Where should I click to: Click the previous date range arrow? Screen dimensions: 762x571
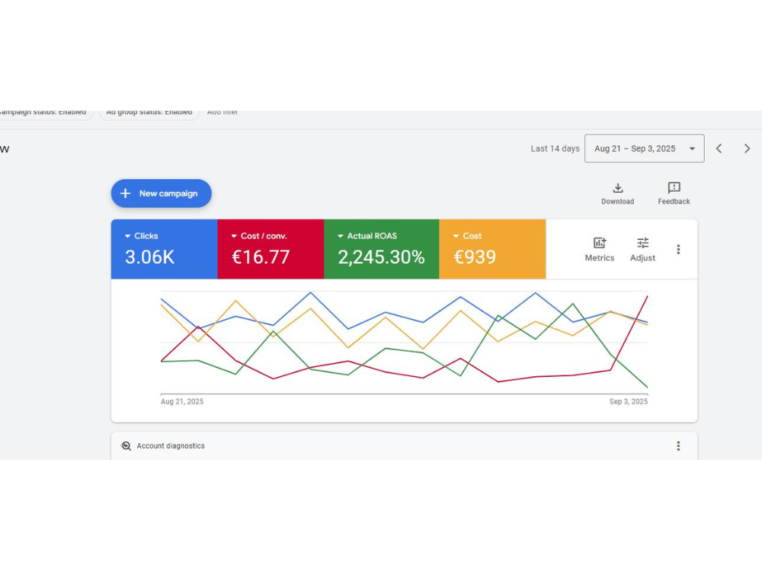pyautogui.click(x=719, y=148)
